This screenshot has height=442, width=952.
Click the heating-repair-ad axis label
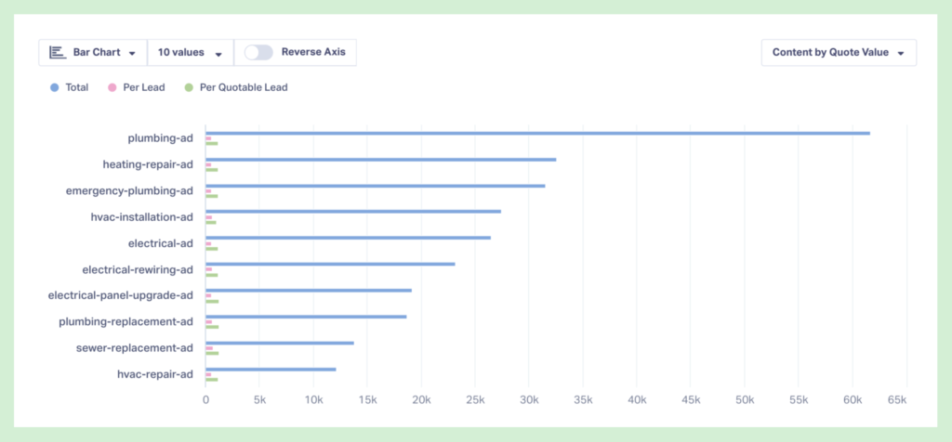click(x=148, y=164)
